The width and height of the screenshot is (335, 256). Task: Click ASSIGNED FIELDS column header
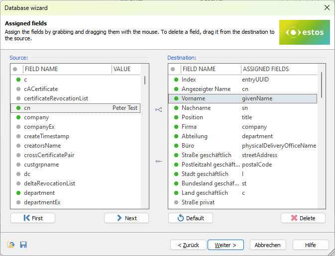(x=265, y=69)
